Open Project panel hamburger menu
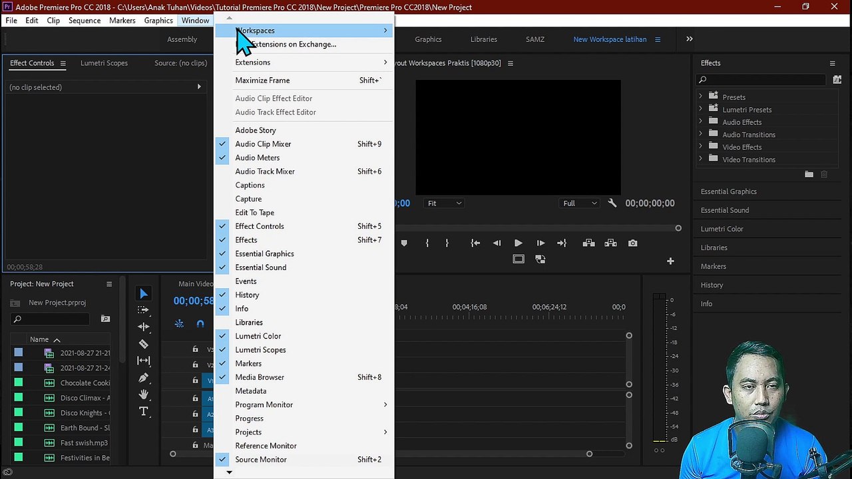This screenshot has width=852, height=479. coord(109,284)
